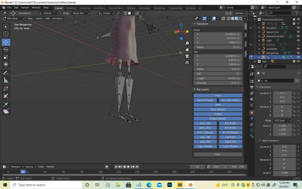The width and height of the screenshot is (302, 189).
Task: Click the zoom view magnifier icon
Action: [x=187, y=43]
